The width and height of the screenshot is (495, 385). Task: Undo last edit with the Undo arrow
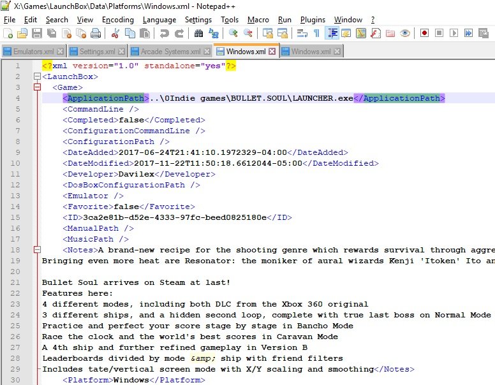164,33
